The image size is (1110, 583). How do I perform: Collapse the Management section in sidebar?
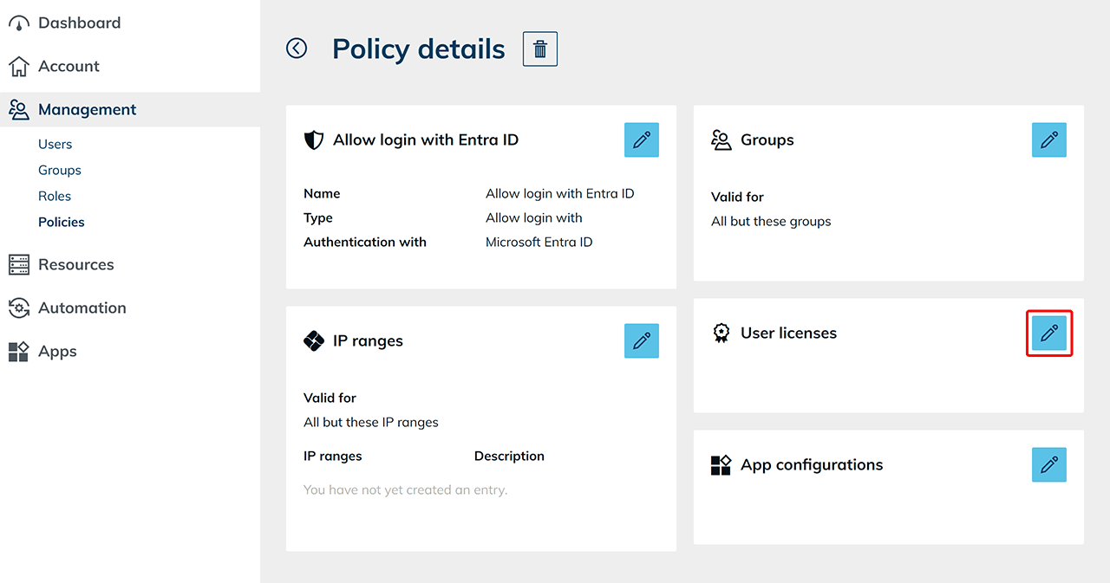point(87,110)
